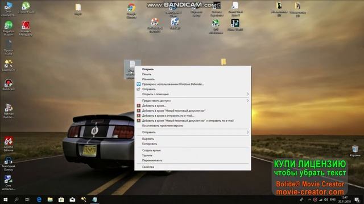Show hidden tray icons chevron
The width and height of the screenshot is (364, 204).
point(309,199)
